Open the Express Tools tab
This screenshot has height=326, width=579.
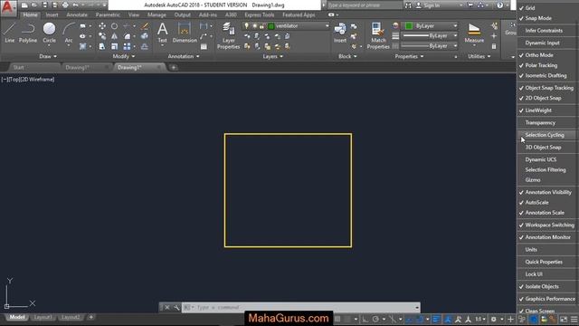[260, 14]
